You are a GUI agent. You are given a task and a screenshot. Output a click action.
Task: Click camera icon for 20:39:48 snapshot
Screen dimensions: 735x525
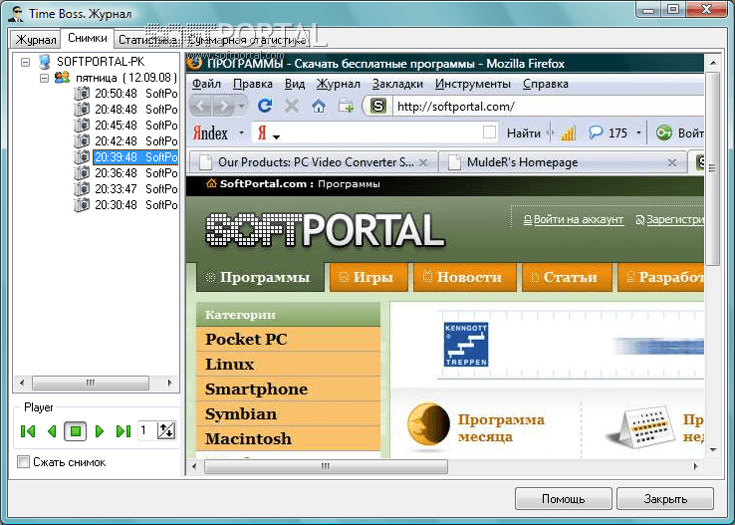(82, 157)
